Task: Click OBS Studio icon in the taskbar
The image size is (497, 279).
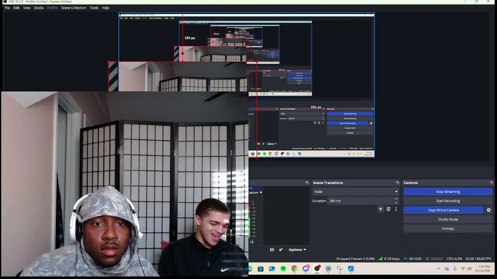Action: point(317,269)
